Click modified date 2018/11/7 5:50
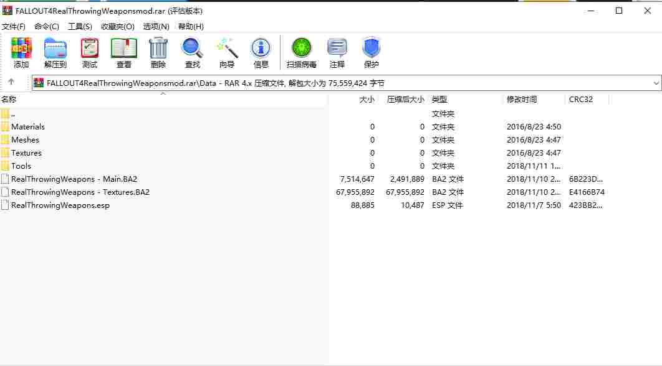 click(534, 205)
